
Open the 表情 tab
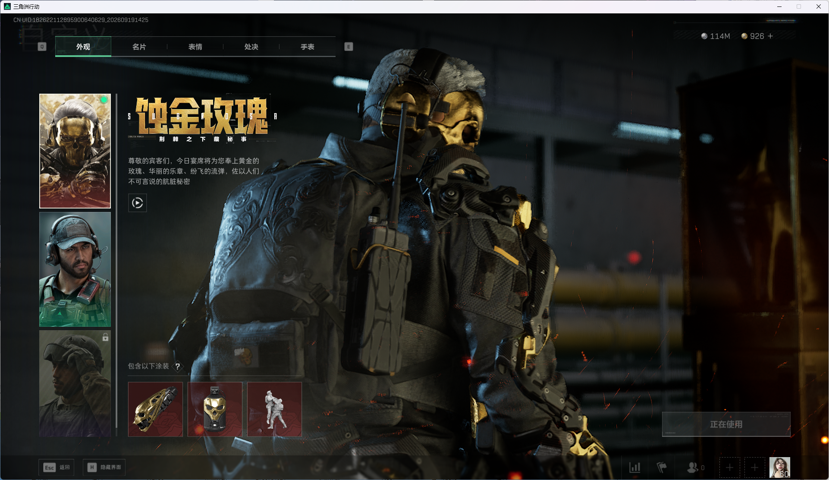195,47
